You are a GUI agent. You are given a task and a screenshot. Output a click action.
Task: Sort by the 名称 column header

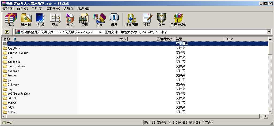(40, 39)
